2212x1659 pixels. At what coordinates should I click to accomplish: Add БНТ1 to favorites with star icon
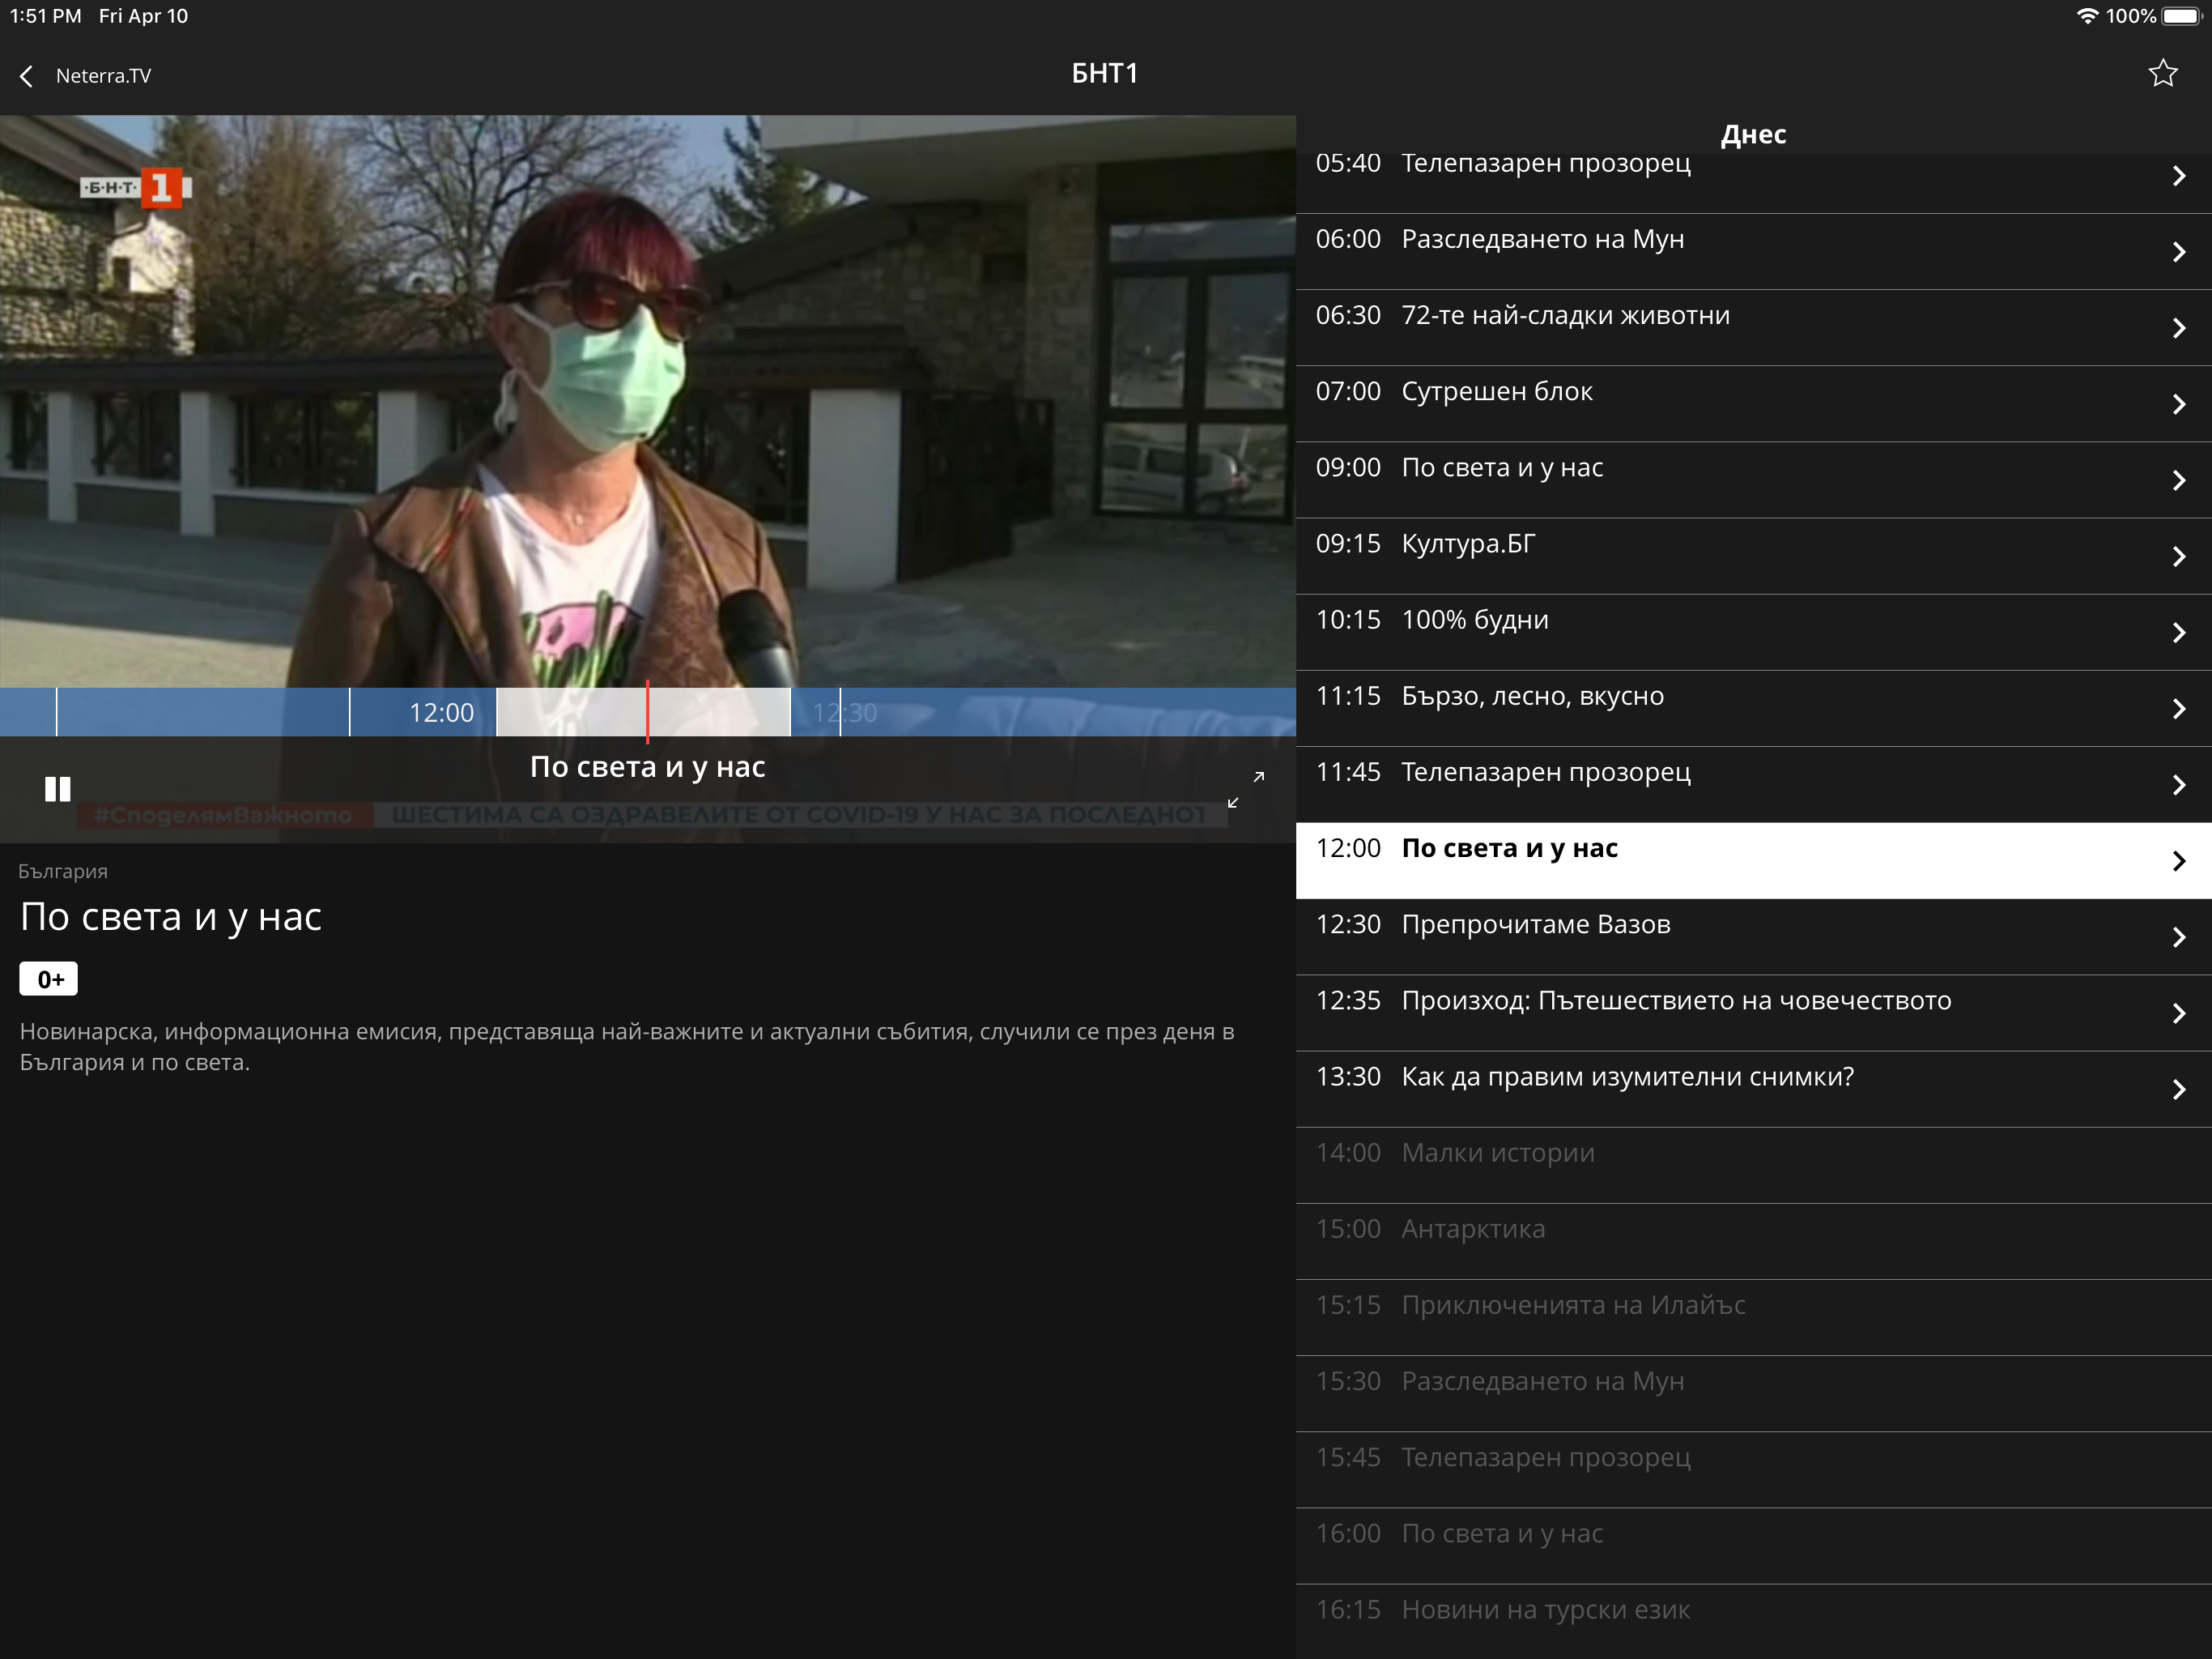click(x=2162, y=73)
